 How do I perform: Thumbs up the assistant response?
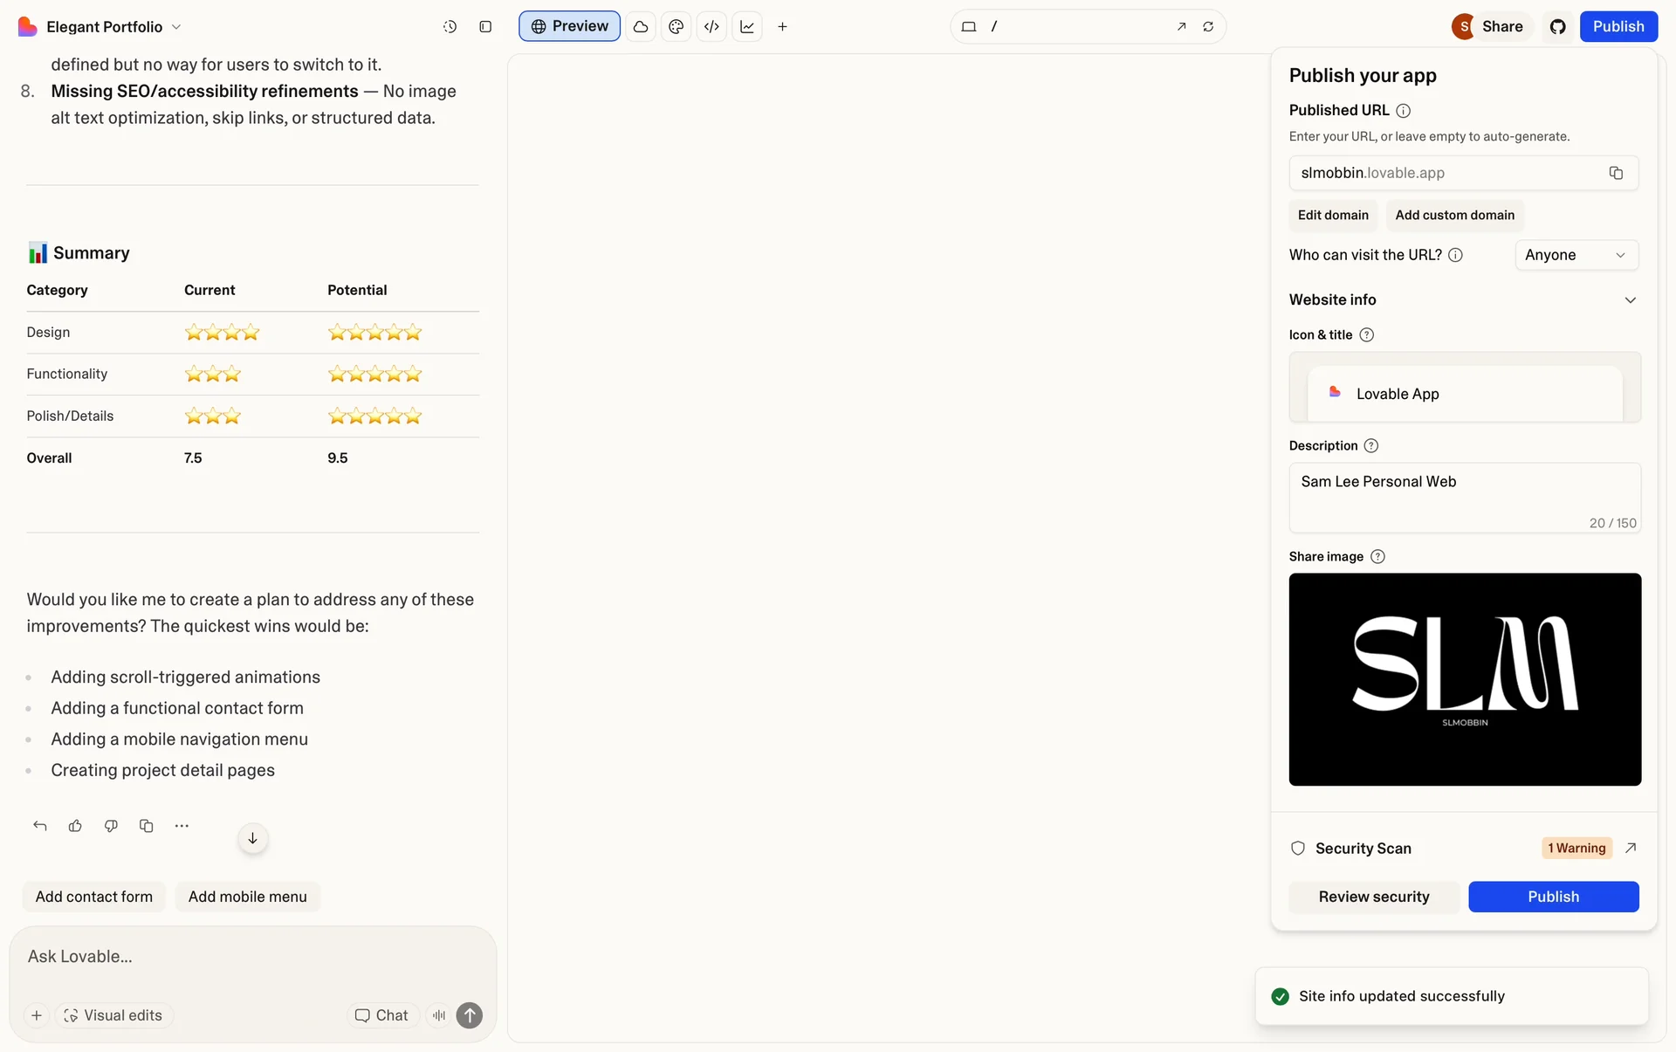click(x=75, y=826)
